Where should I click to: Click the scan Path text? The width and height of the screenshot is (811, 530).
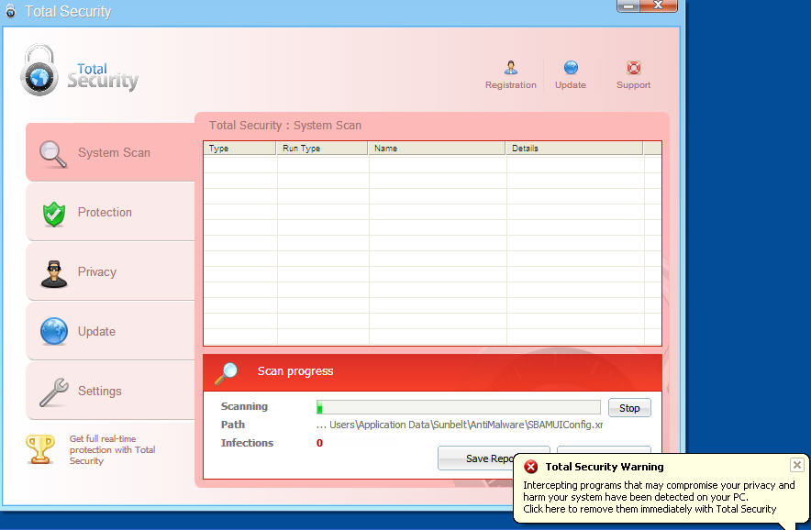coord(460,425)
